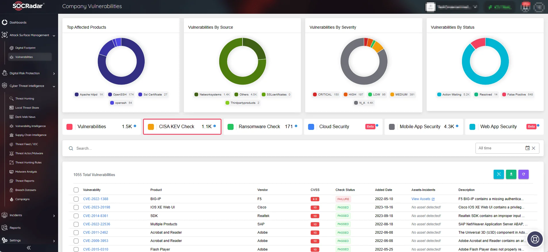Open the All time date range picker
548x252 pixels.
tap(507, 148)
